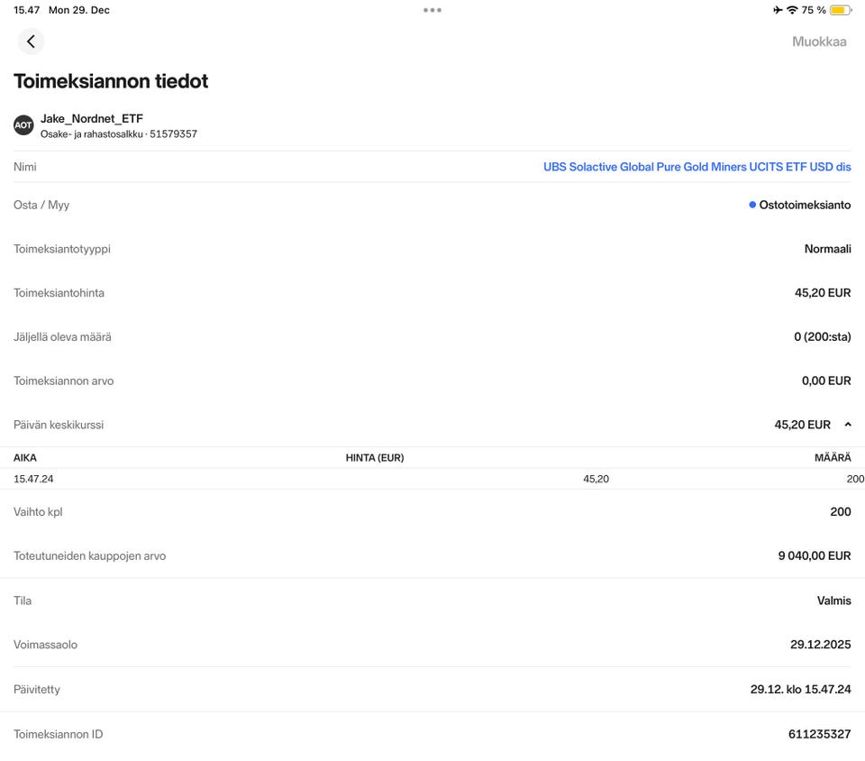
Task: Click the executed trades value 9 040,00 EUR
Action: [x=815, y=555]
